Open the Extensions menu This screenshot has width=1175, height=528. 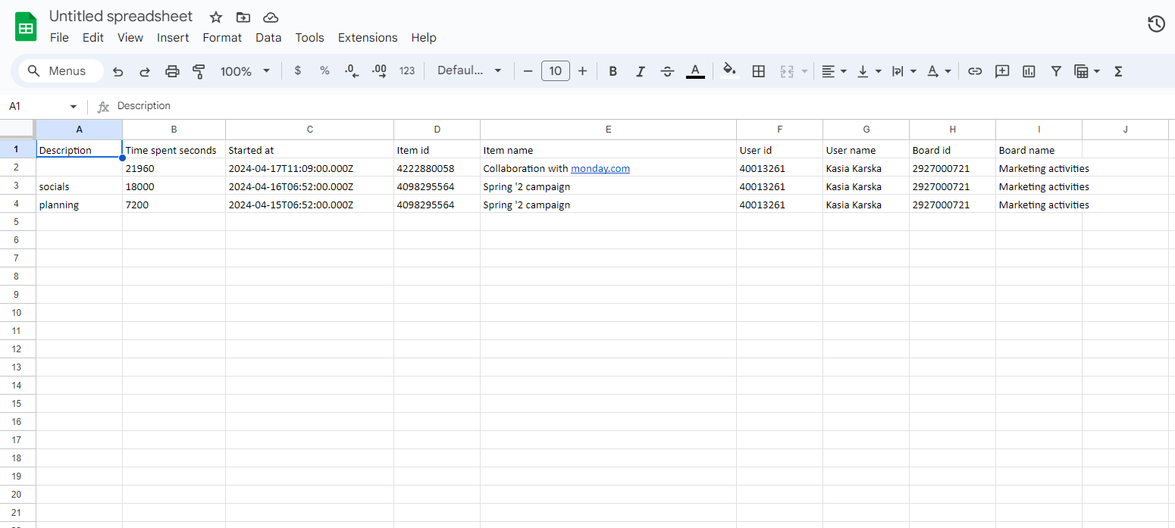click(368, 37)
